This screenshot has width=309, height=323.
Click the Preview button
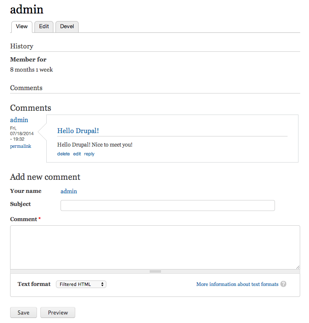pyautogui.click(x=58, y=312)
